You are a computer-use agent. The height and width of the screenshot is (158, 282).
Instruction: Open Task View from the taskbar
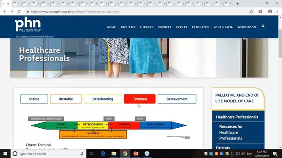coord(92,154)
